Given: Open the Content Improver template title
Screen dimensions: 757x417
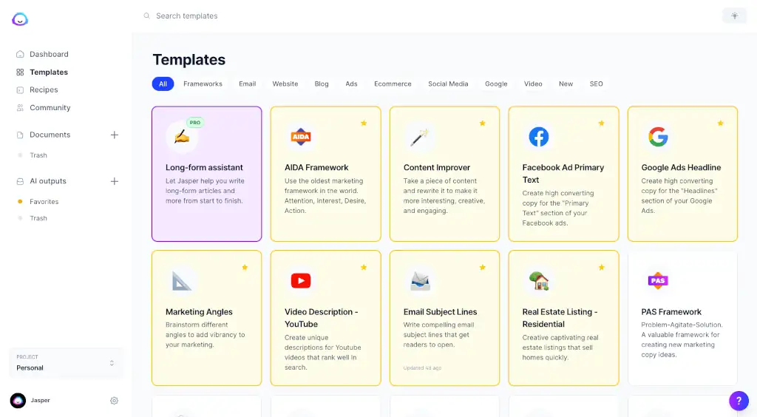Looking at the screenshot, I should click(436, 168).
